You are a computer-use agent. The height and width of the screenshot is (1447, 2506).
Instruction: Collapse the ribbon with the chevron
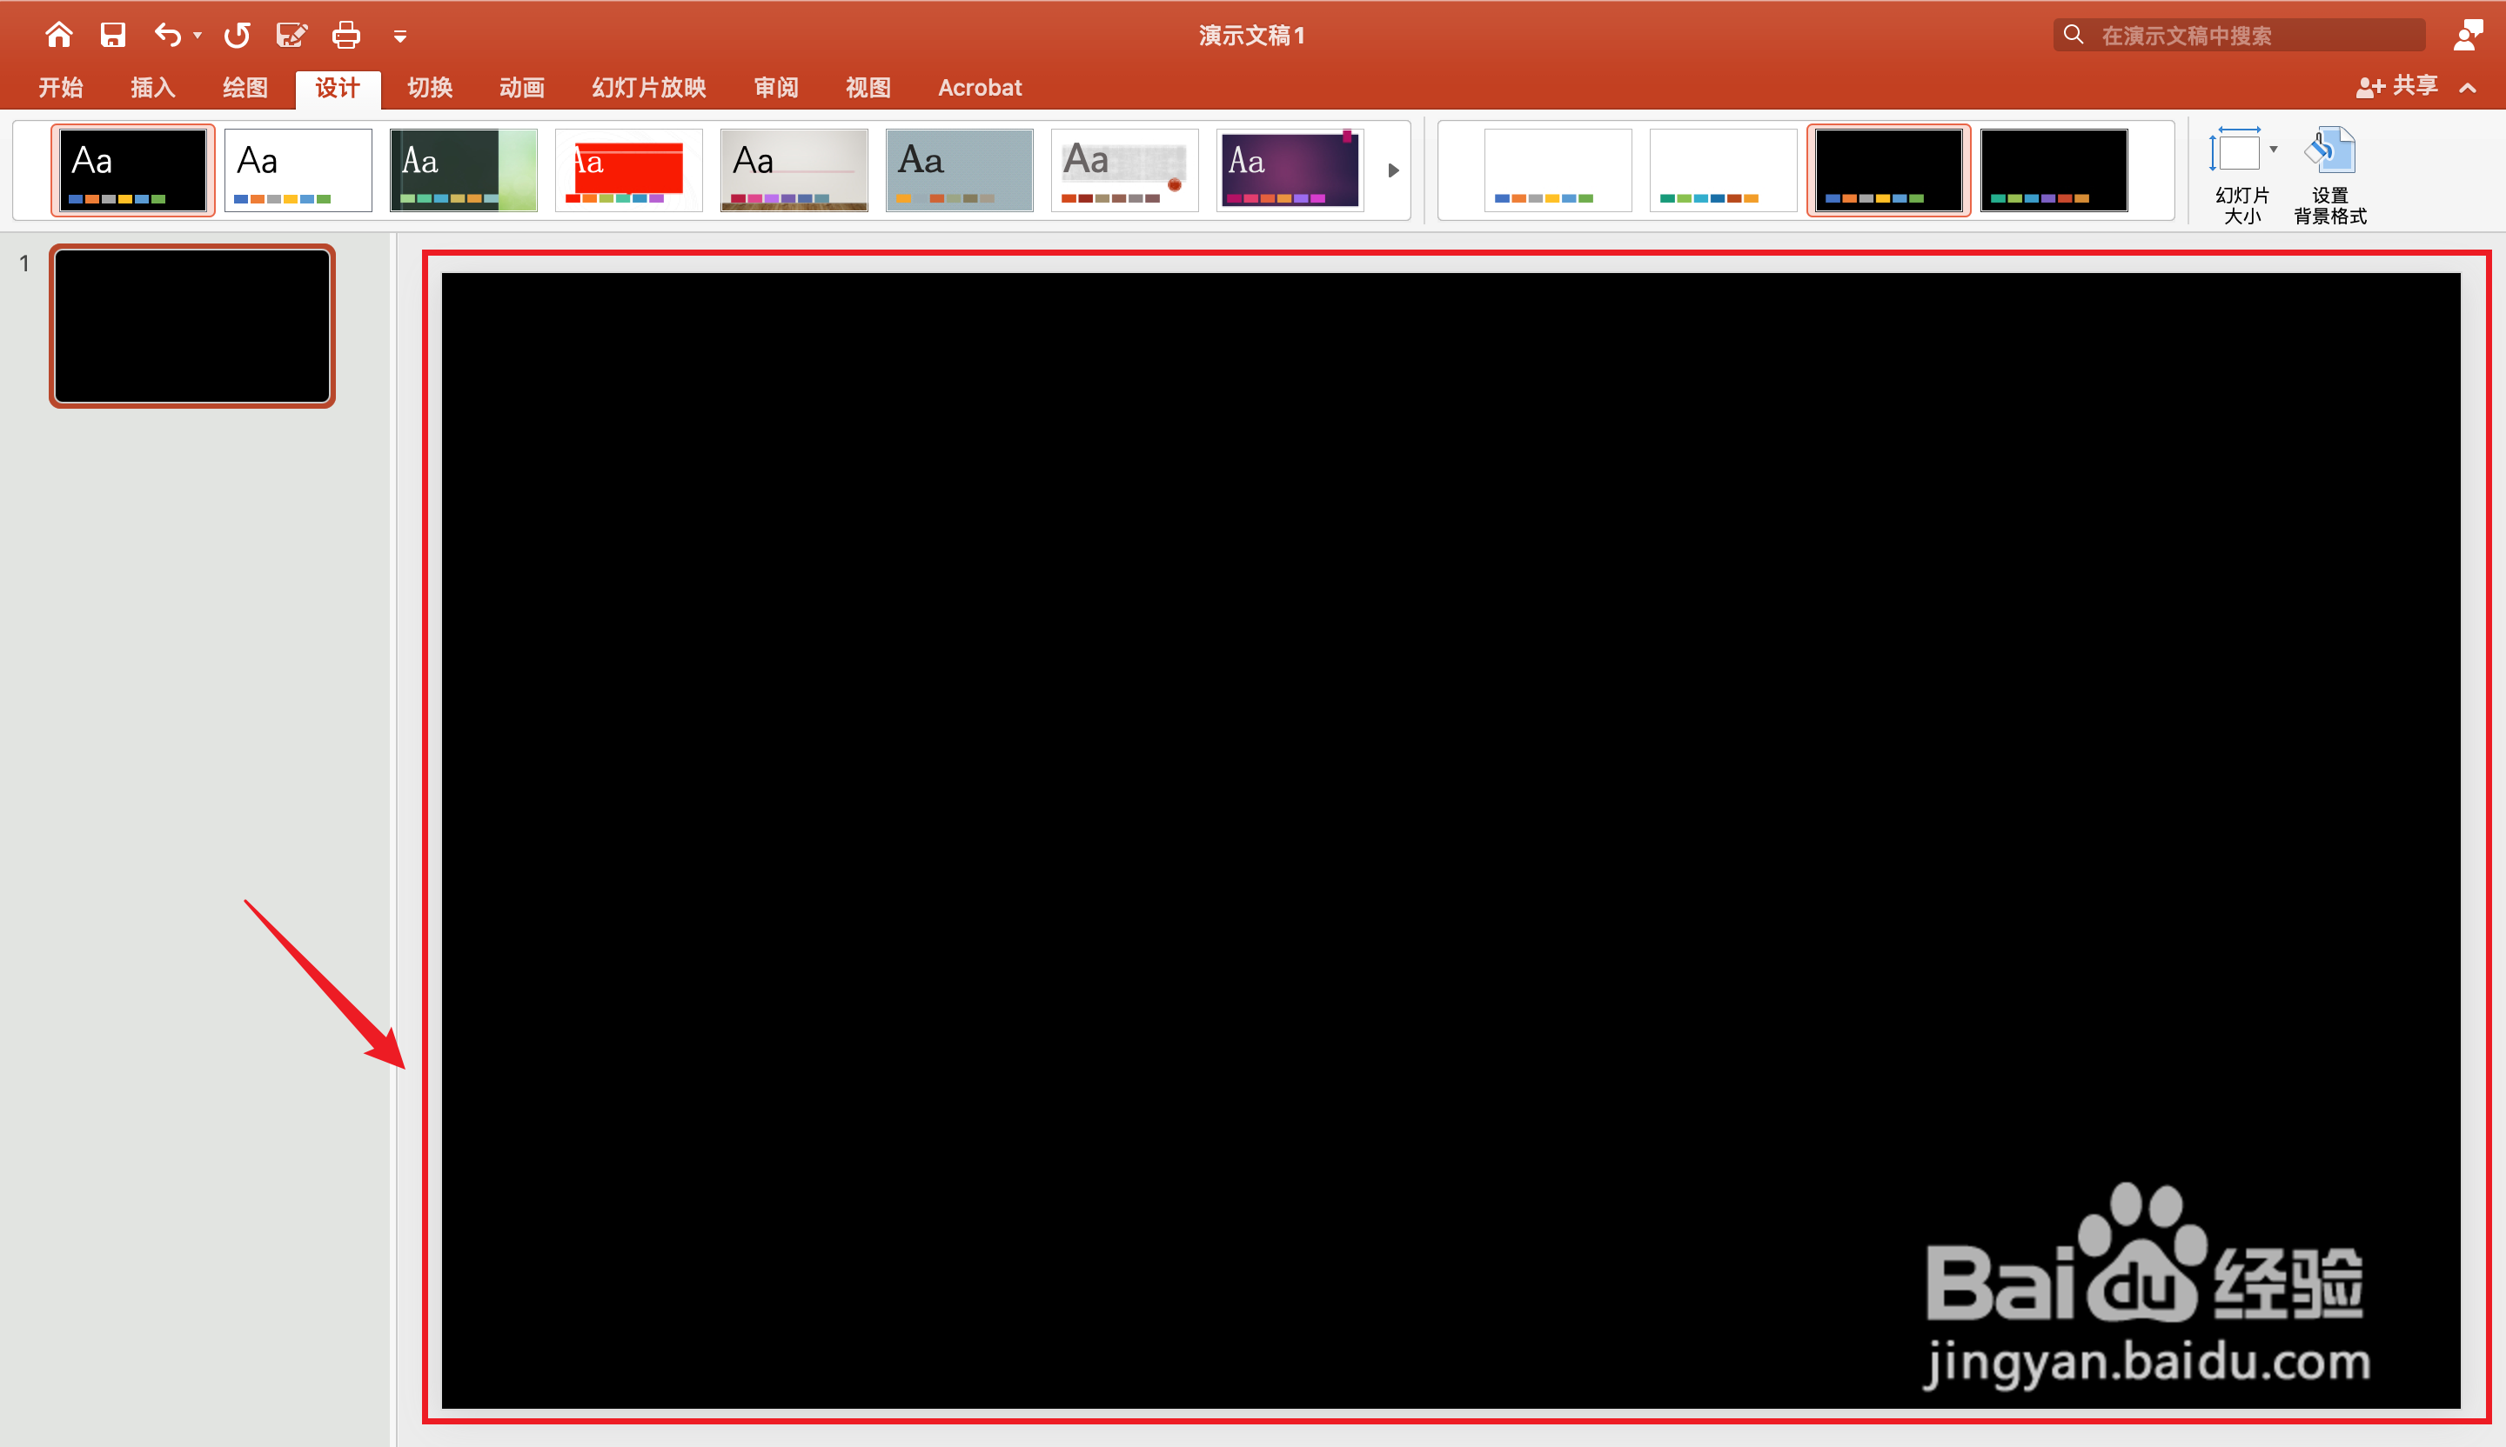(x=2469, y=88)
